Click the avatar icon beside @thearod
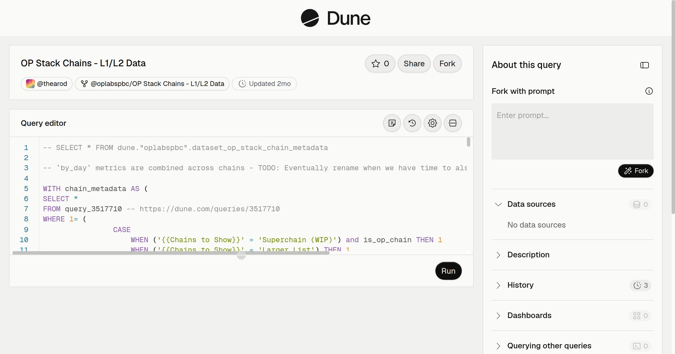The height and width of the screenshot is (354, 675). pyautogui.click(x=30, y=84)
